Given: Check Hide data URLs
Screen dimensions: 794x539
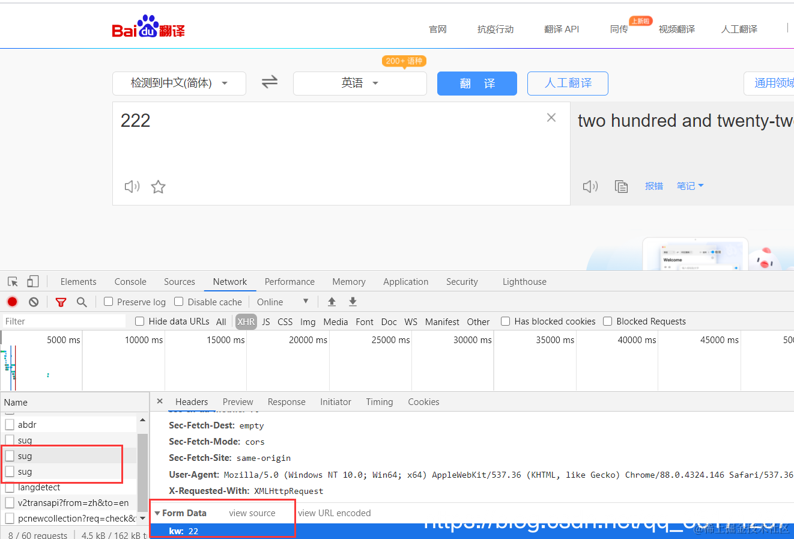Looking at the screenshot, I should click(140, 321).
